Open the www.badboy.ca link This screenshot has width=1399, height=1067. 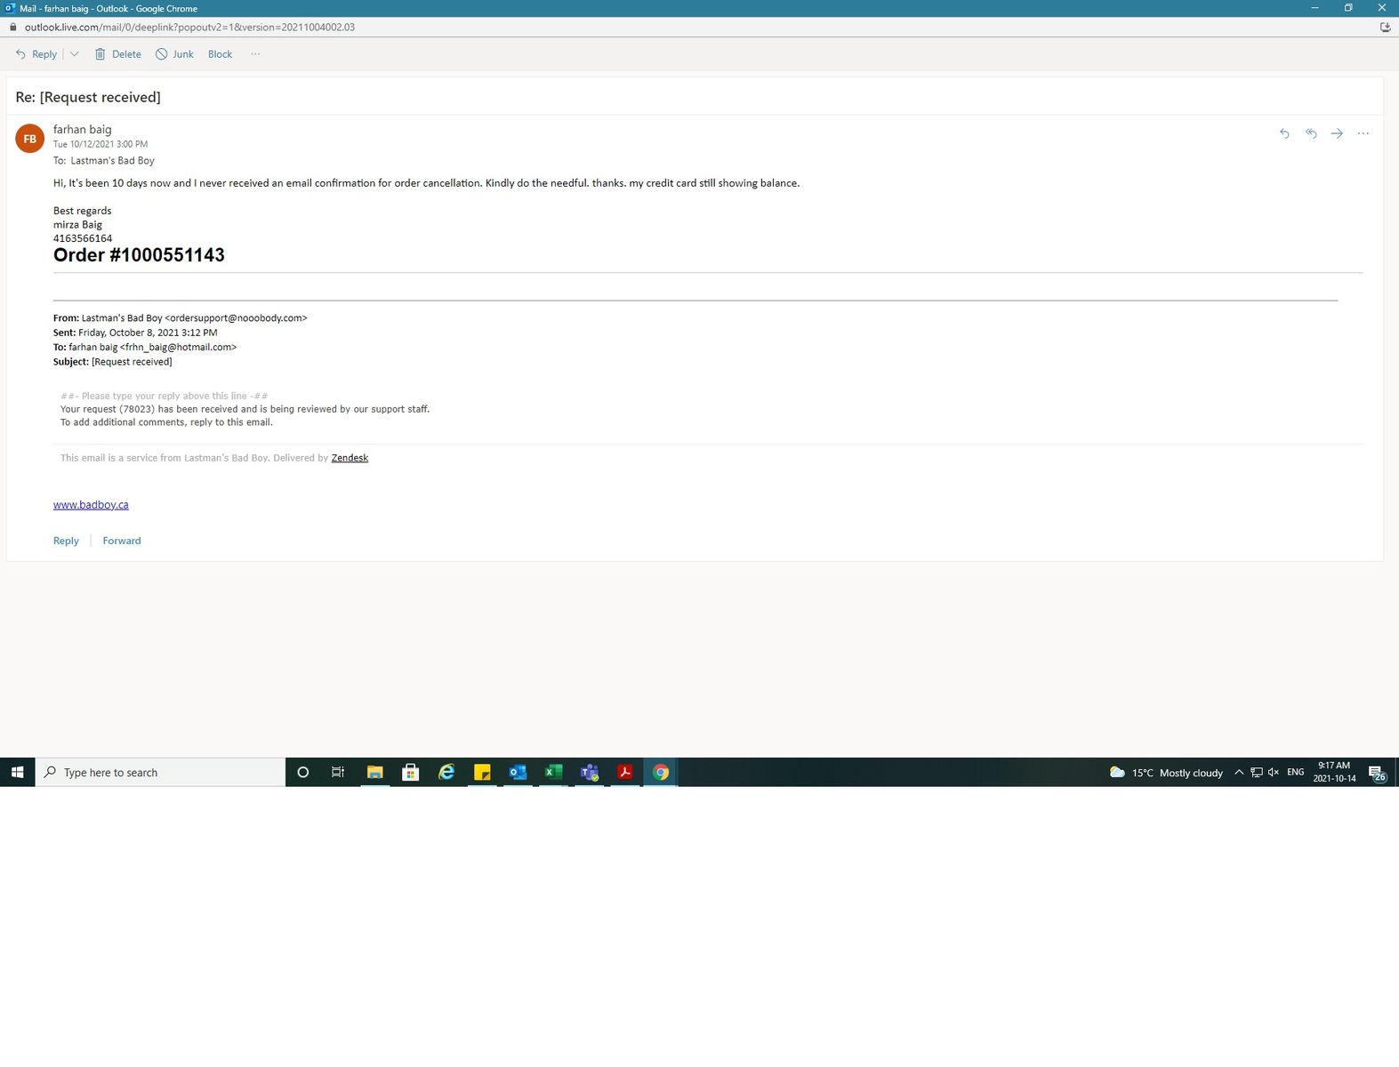point(91,504)
